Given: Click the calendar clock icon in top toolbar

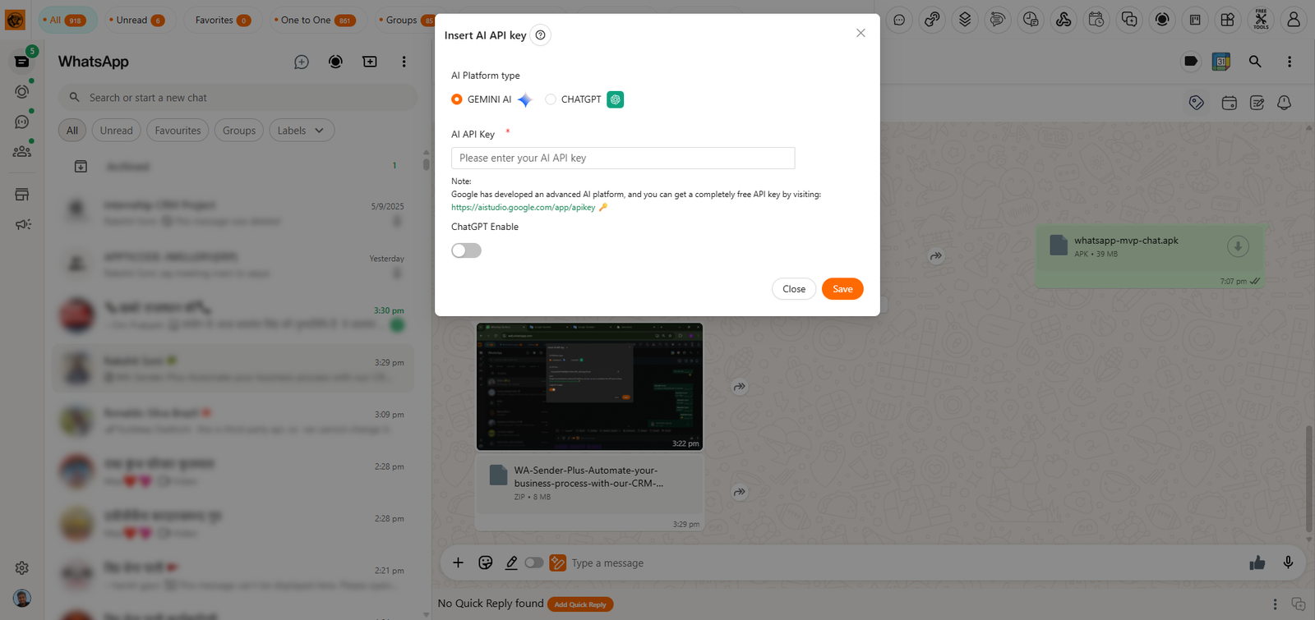Looking at the screenshot, I should point(1096,20).
